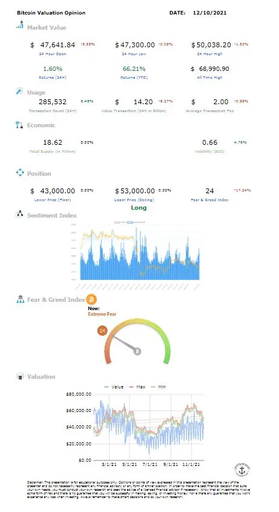Image resolution: width=279 pixels, height=512 pixels.
Task: Click the Position arrows icon
Action: pyautogui.click(x=20, y=173)
